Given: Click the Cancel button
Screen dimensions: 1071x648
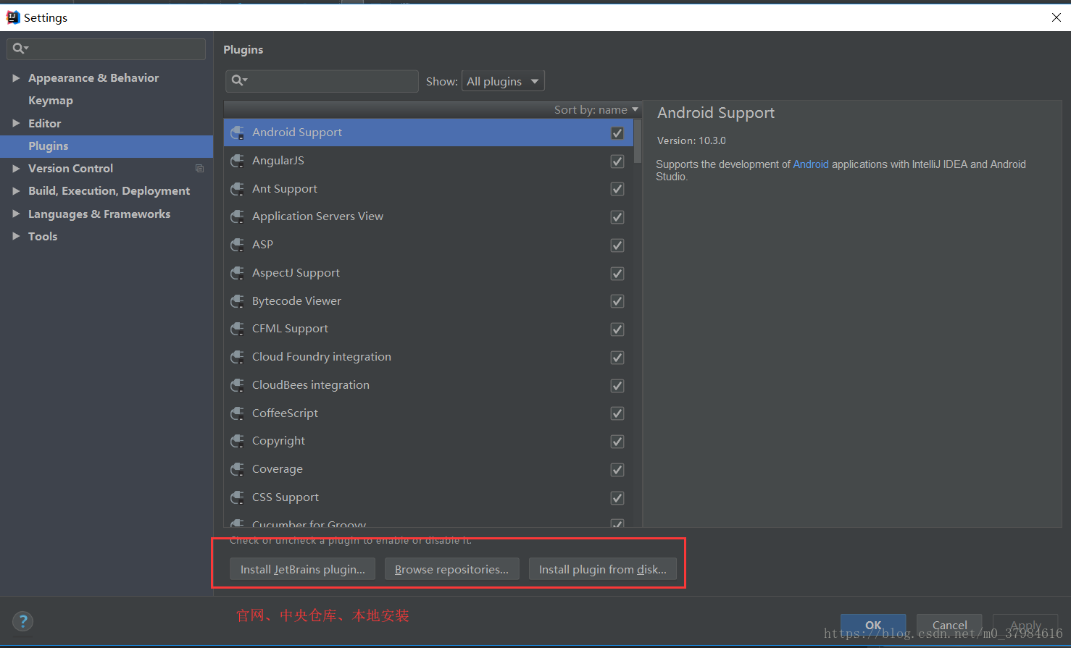Looking at the screenshot, I should pos(949,625).
